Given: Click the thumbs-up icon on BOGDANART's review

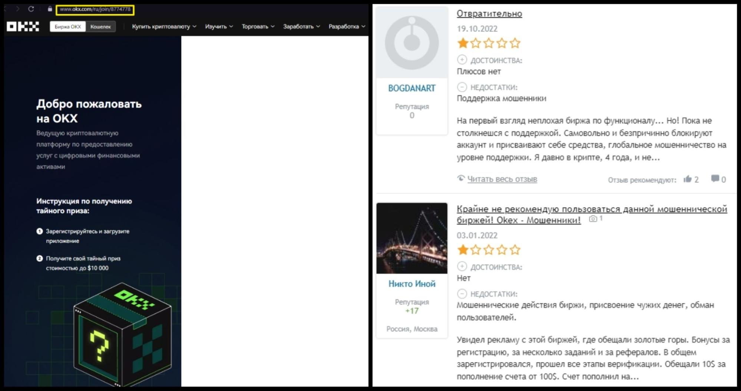Looking at the screenshot, I should pos(688,179).
